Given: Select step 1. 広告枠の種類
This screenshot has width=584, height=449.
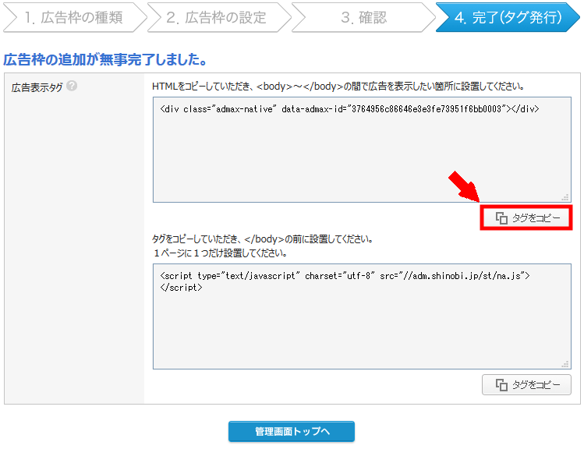Looking at the screenshot, I should click(75, 17).
